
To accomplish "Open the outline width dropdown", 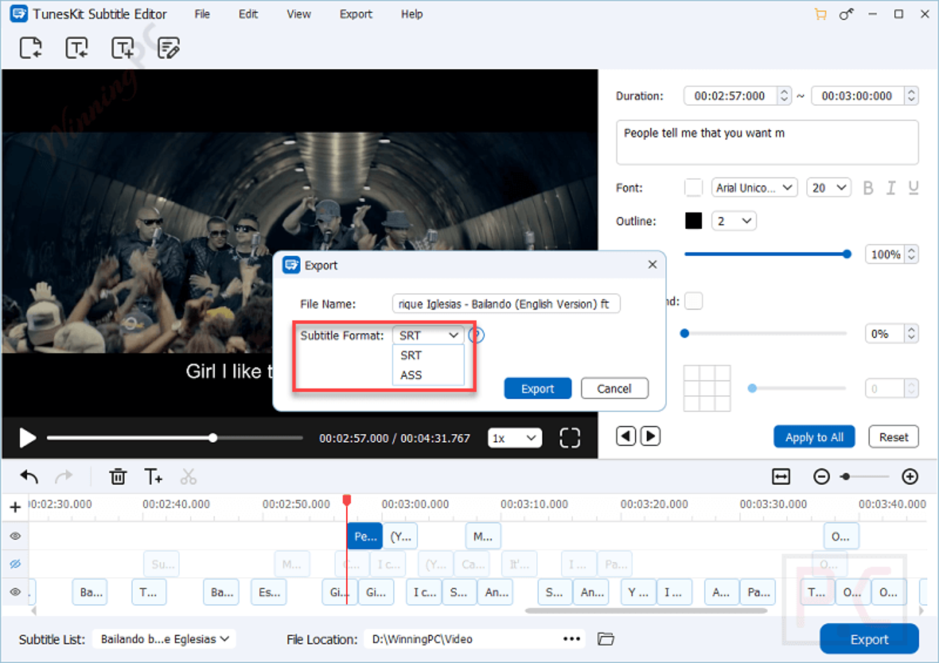I will pyautogui.click(x=734, y=221).
